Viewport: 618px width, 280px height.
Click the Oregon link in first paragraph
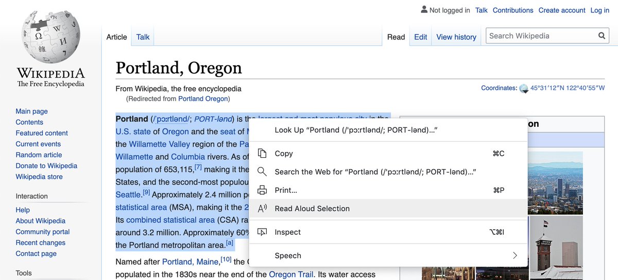tap(176, 132)
